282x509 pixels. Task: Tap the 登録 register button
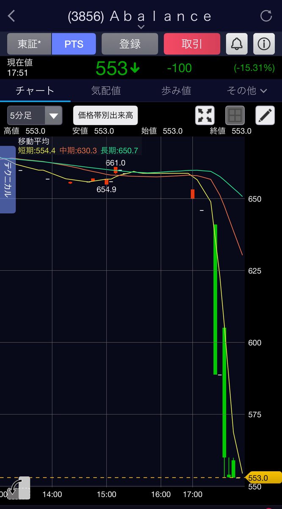click(x=130, y=44)
